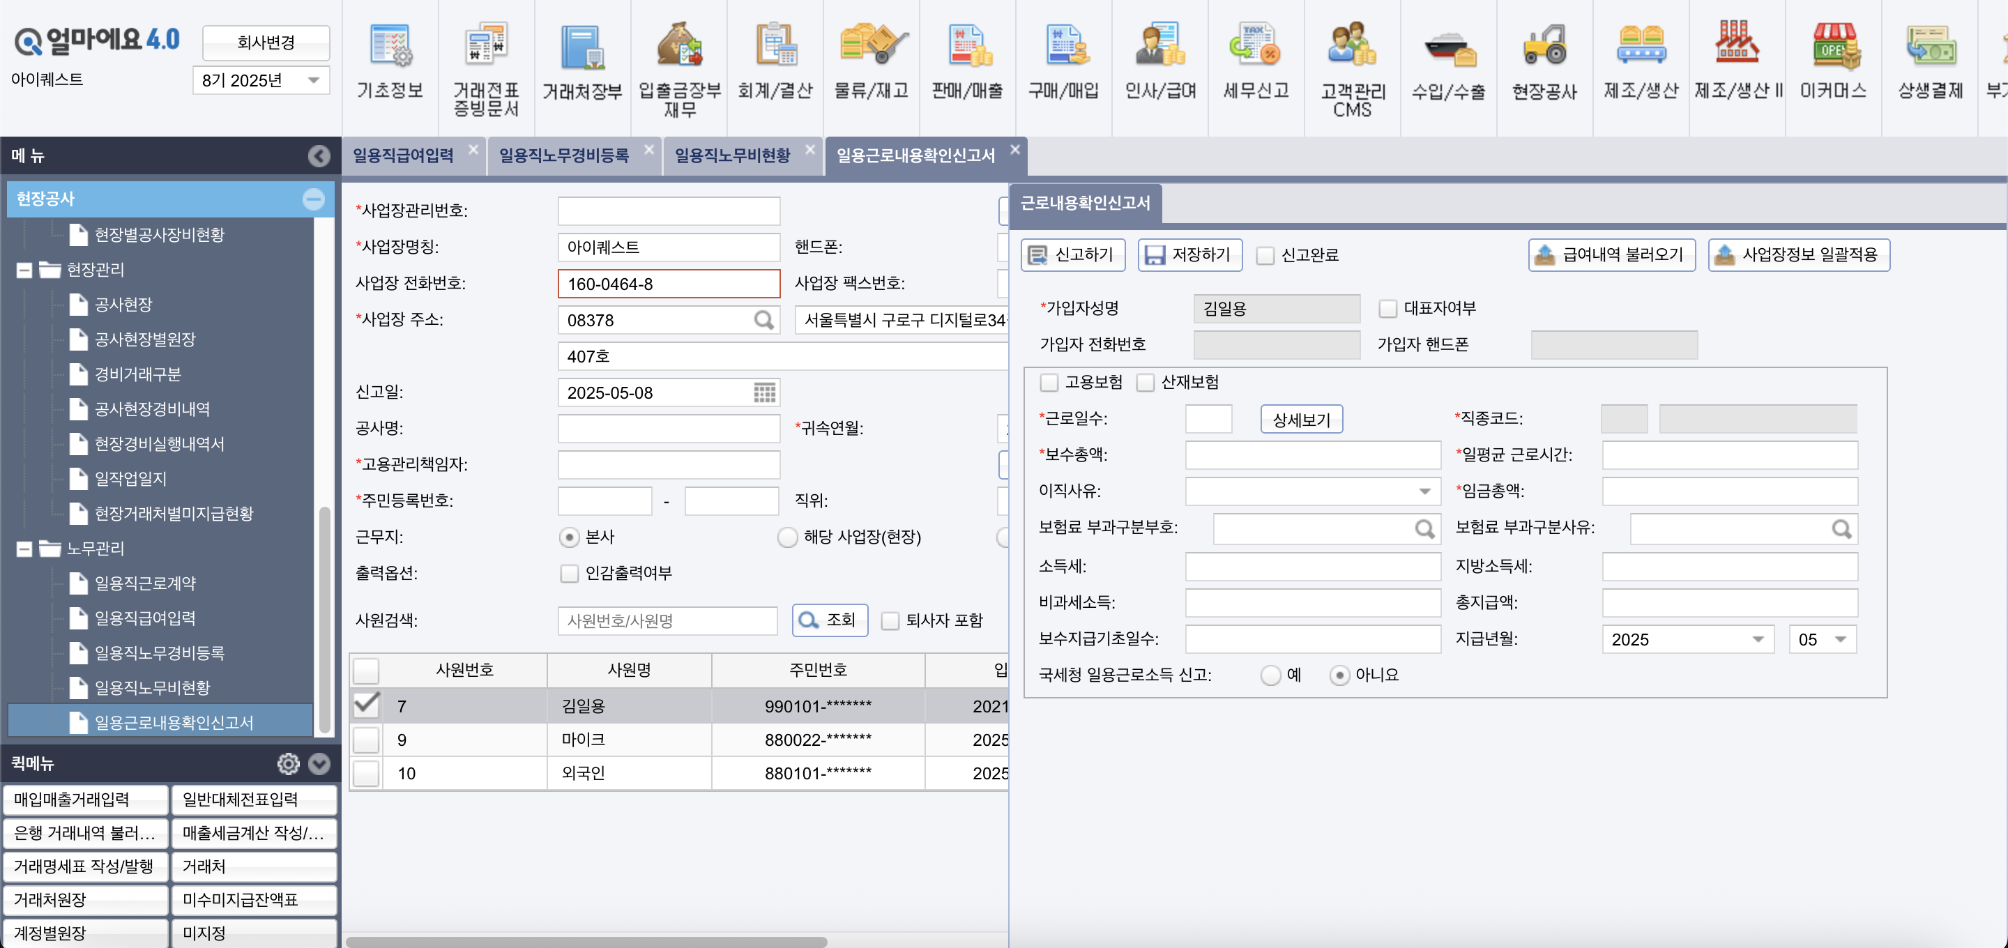The image size is (2008, 948).
Task: Collapse the 메뉴 sidebar with arrow icon
Action: pyautogui.click(x=318, y=156)
